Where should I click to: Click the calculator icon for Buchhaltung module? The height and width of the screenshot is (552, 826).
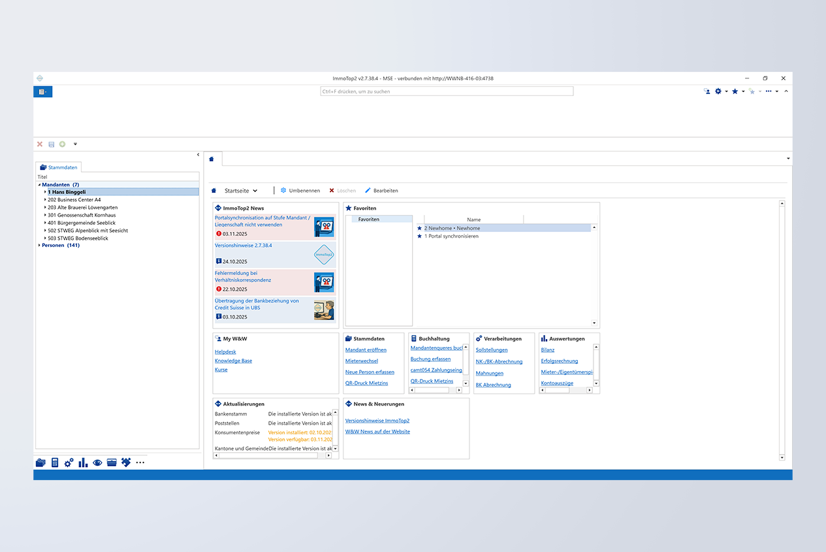55,463
